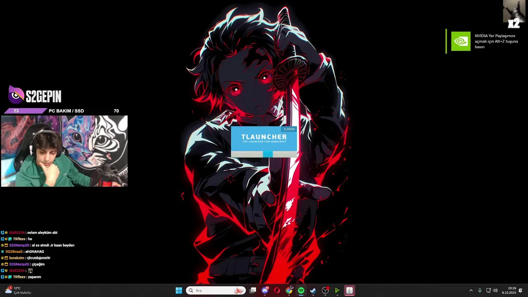Expand the hidden system tray icons
528x297 pixels.
[471, 290]
